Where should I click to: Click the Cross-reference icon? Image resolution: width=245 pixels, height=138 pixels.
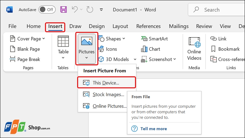pos(213,59)
